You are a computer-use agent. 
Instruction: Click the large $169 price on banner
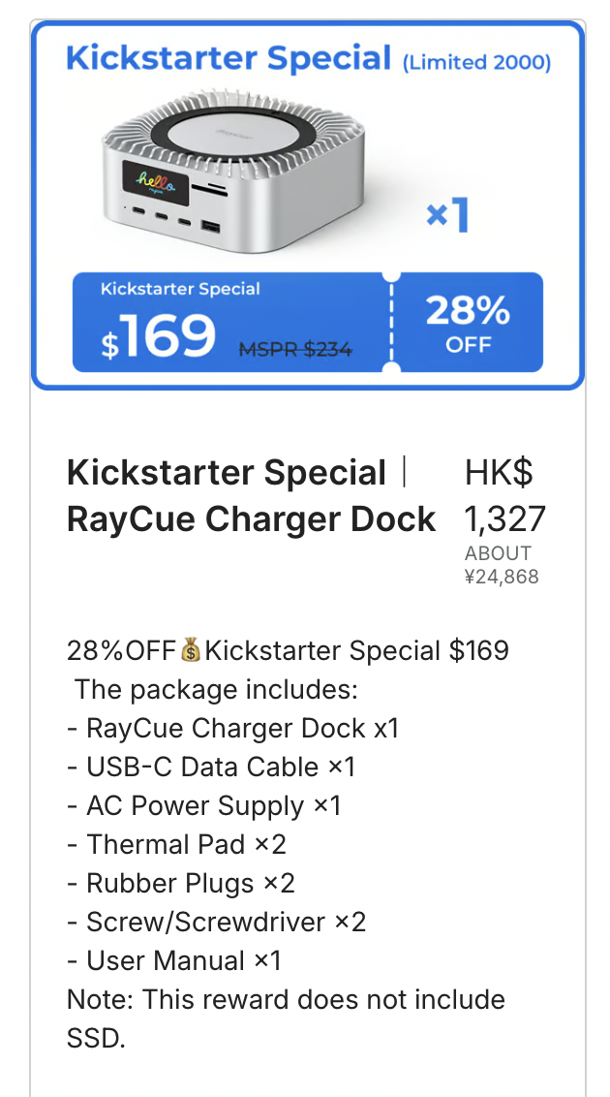point(160,336)
